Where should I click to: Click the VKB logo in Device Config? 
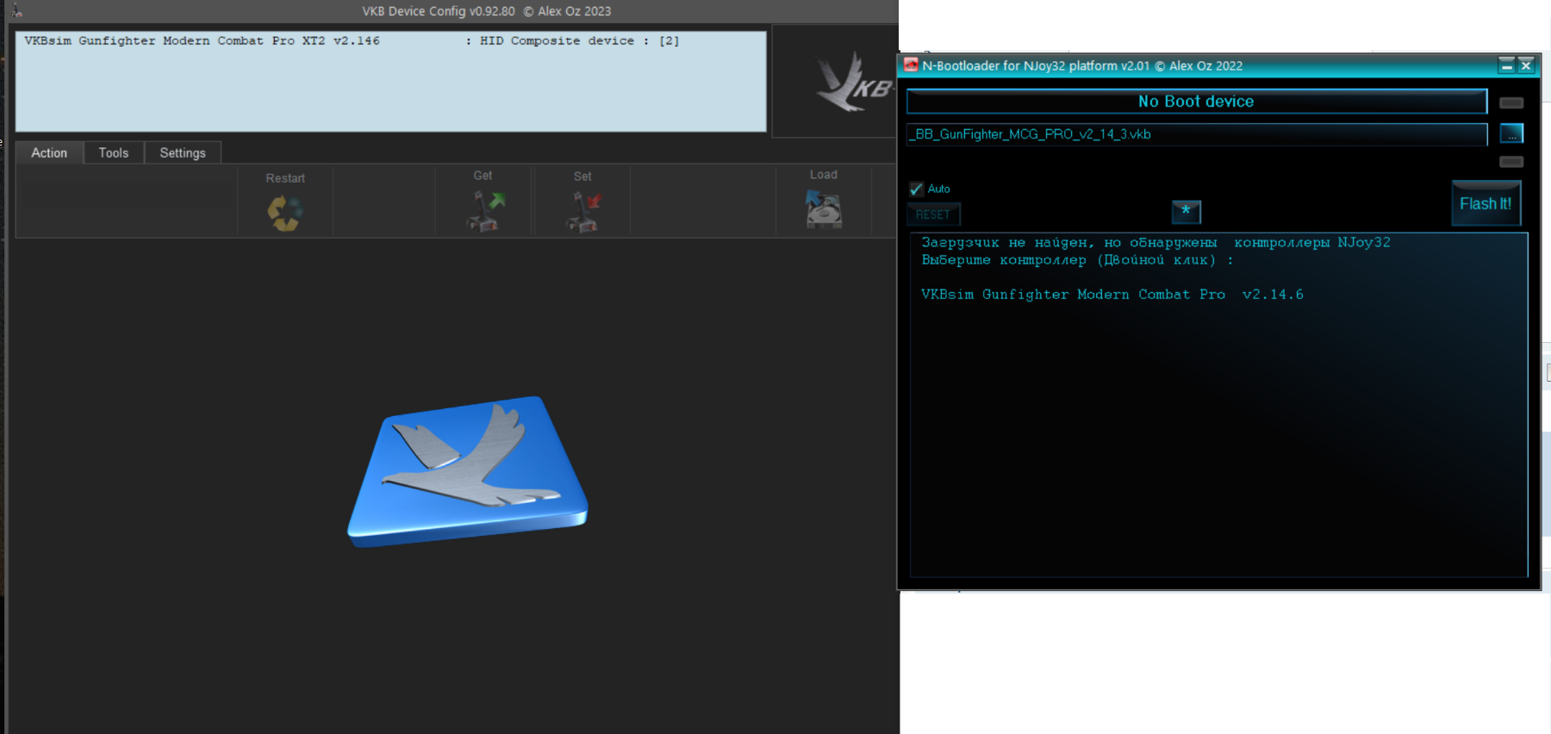pos(853,82)
